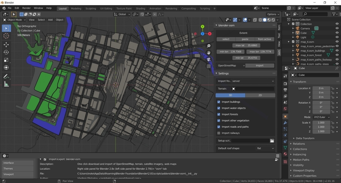This screenshot has width=341, height=183.
Task: Open the Object Constraints tab
Action: (285, 141)
